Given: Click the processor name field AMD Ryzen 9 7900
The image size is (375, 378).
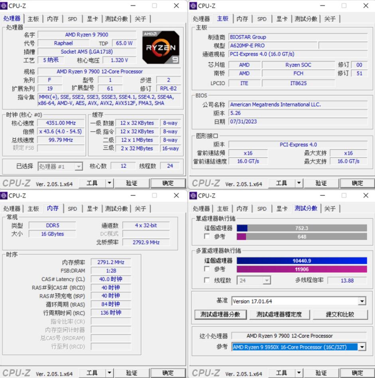Looking at the screenshot, I should point(87,35).
